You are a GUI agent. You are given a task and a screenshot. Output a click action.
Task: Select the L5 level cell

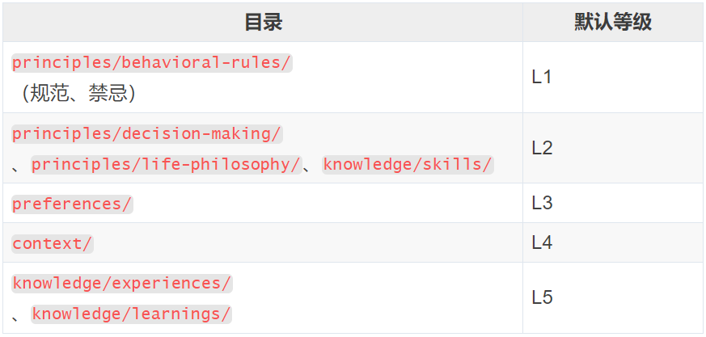tap(613, 298)
